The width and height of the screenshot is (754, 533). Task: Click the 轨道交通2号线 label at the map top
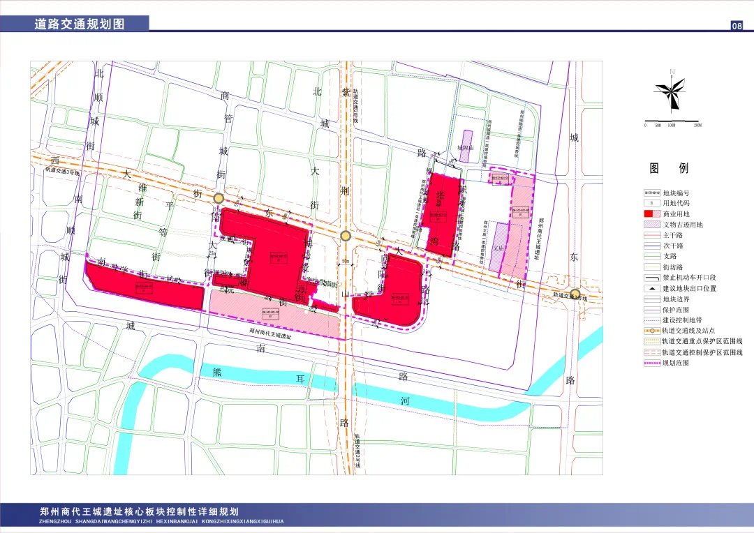click(356, 106)
